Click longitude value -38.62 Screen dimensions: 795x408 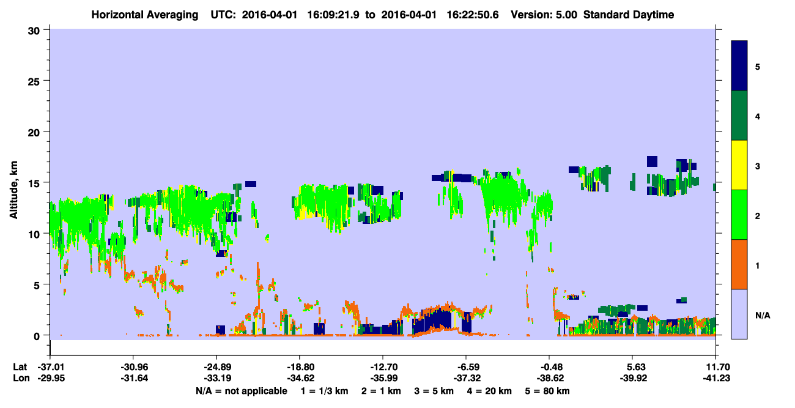click(549, 378)
